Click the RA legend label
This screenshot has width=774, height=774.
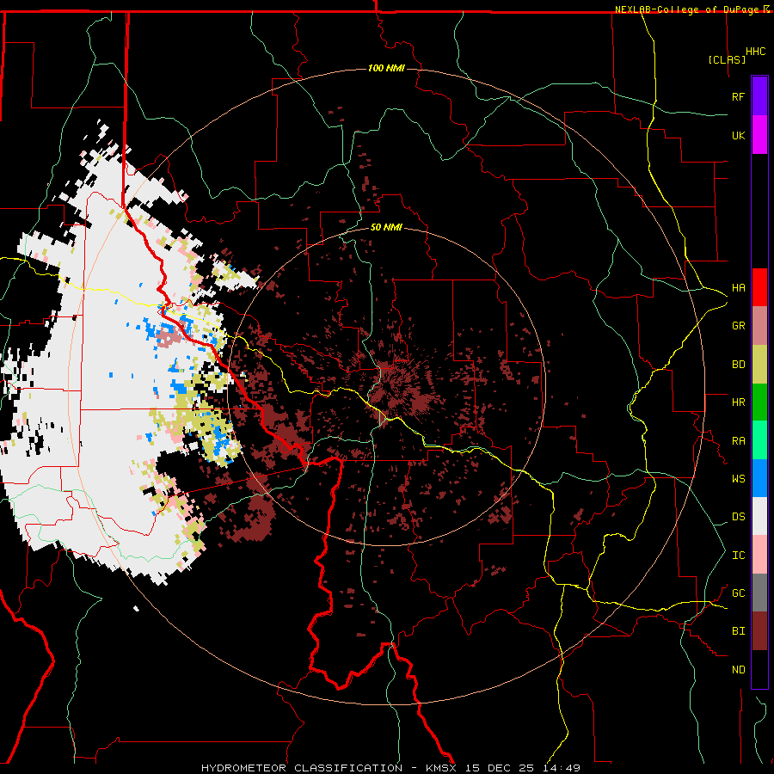coord(738,441)
